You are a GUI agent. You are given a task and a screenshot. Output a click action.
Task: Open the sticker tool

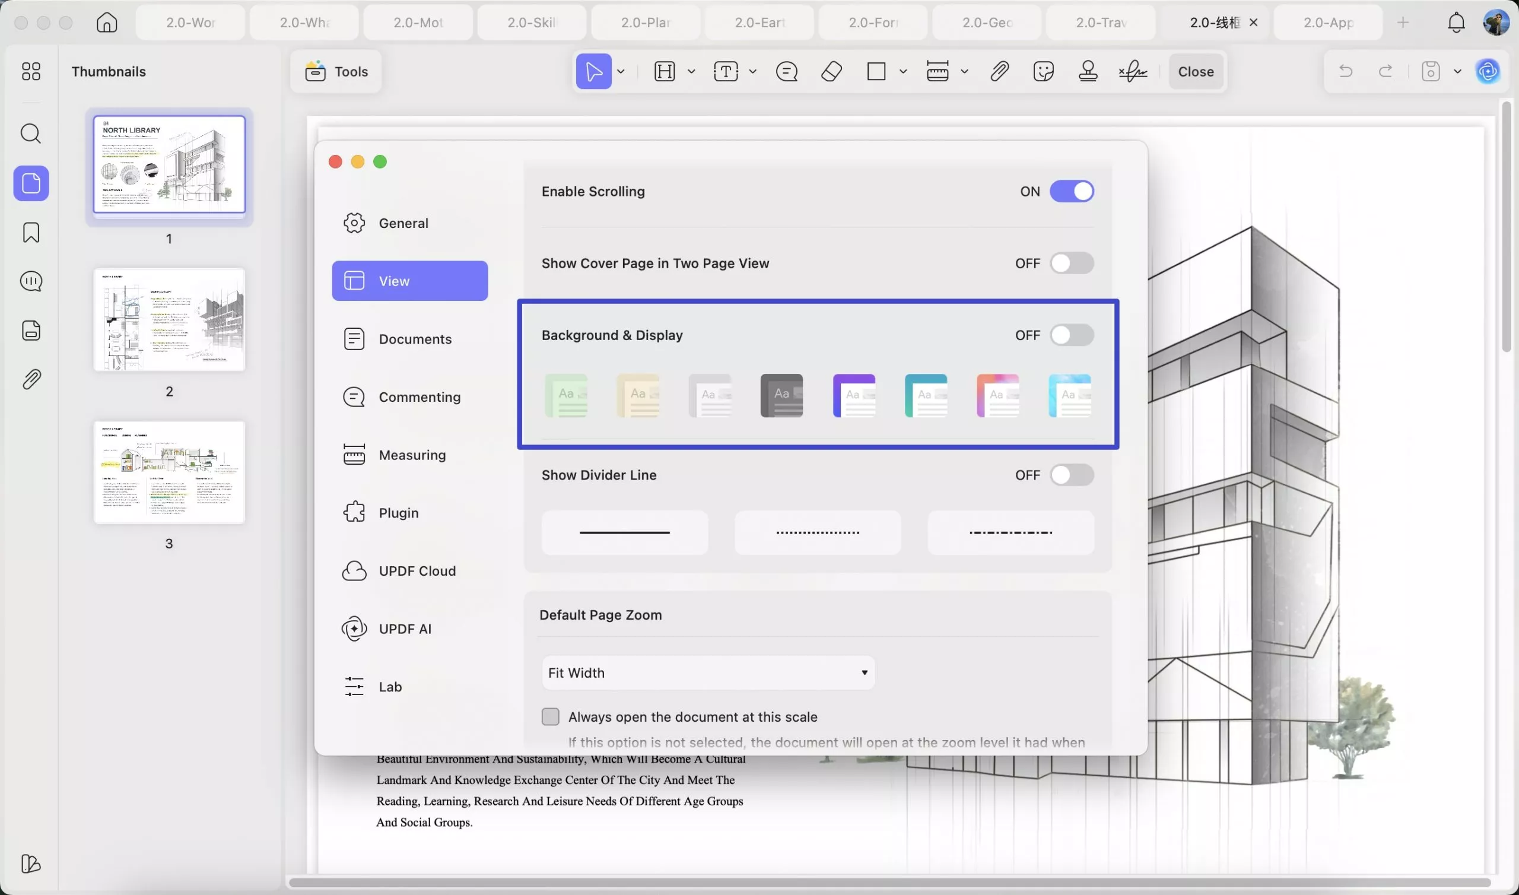pos(1043,71)
